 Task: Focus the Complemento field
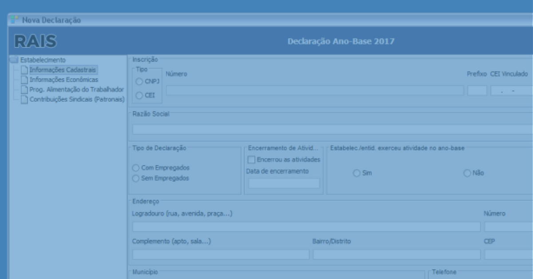(x=221, y=255)
